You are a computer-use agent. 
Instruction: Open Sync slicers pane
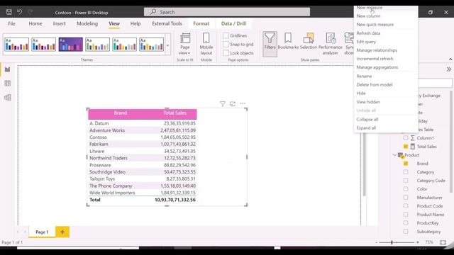349,44
